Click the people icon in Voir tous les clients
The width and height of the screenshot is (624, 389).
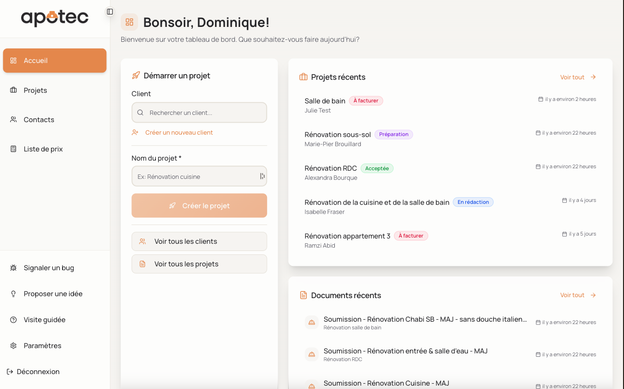point(142,241)
